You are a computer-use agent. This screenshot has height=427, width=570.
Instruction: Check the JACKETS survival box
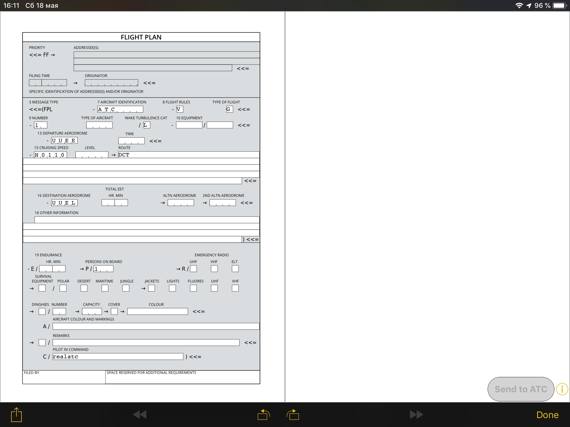[152, 288]
